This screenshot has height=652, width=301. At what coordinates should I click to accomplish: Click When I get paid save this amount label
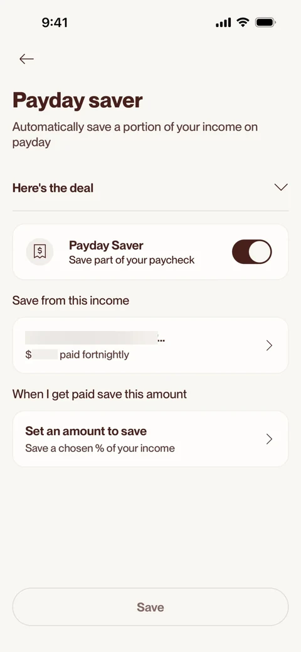(x=100, y=394)
